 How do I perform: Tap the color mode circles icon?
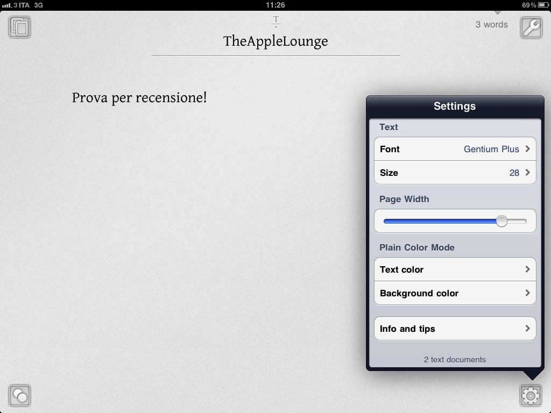(20, 395)
